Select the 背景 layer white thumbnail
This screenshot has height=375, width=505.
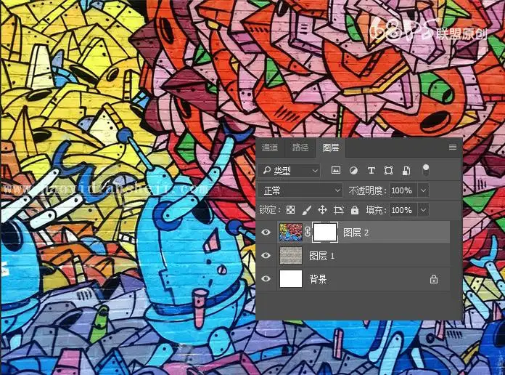pyautogui.click(x=290, y=278)
